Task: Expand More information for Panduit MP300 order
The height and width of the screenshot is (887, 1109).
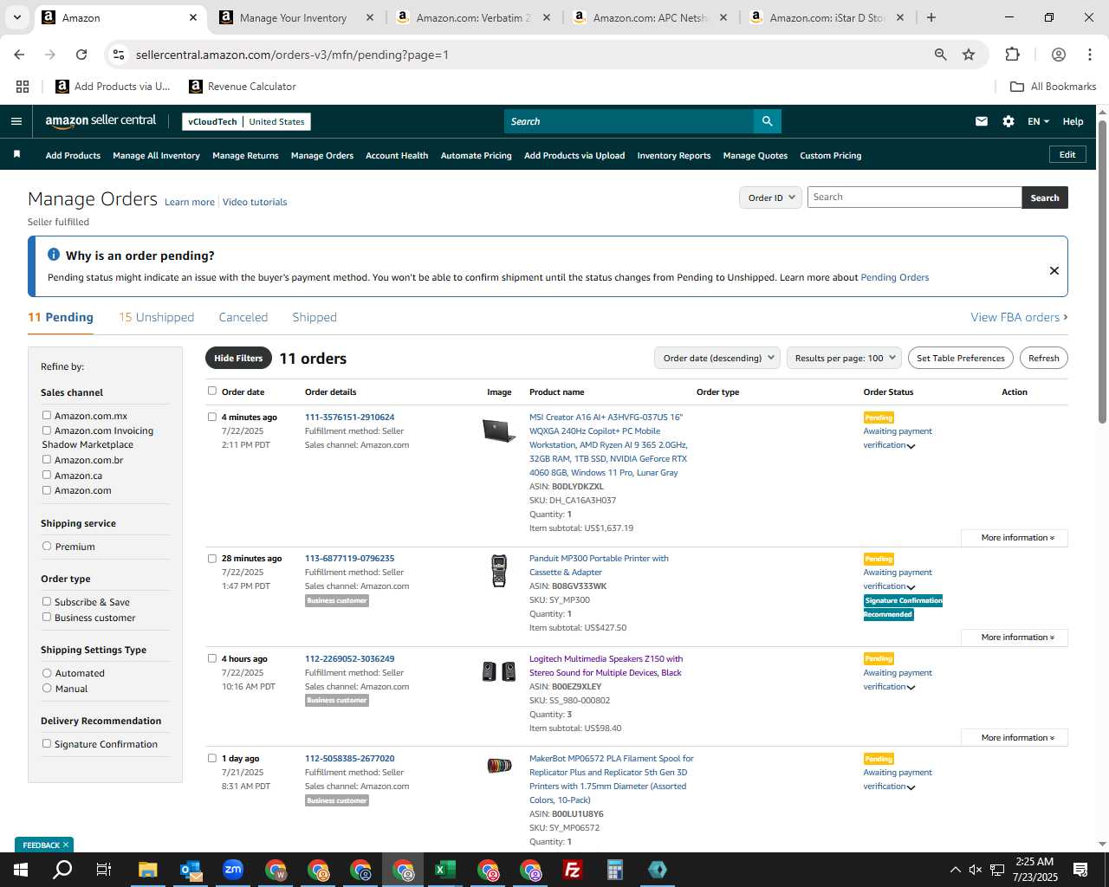Action: tap(1015, 638)
